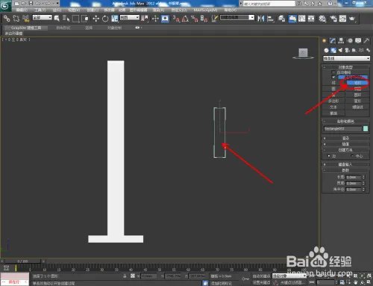Click the Rectangular Selection Region icon

tap(75, 19)
